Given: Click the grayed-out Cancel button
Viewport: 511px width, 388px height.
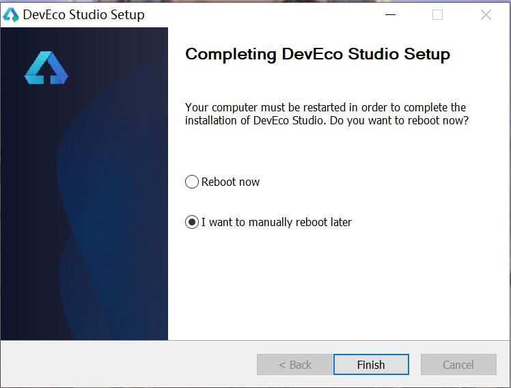Looking at the screenshot, I should (458, 365).
